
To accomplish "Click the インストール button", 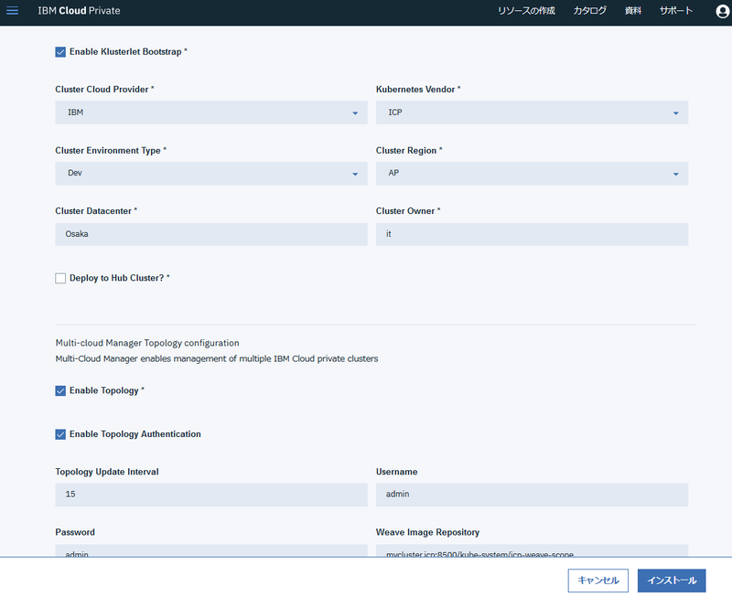I will click(x=672, y=581).
